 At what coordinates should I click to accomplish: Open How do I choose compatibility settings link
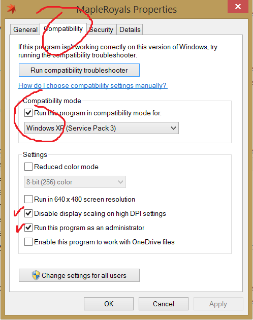[x=93, y=85]
